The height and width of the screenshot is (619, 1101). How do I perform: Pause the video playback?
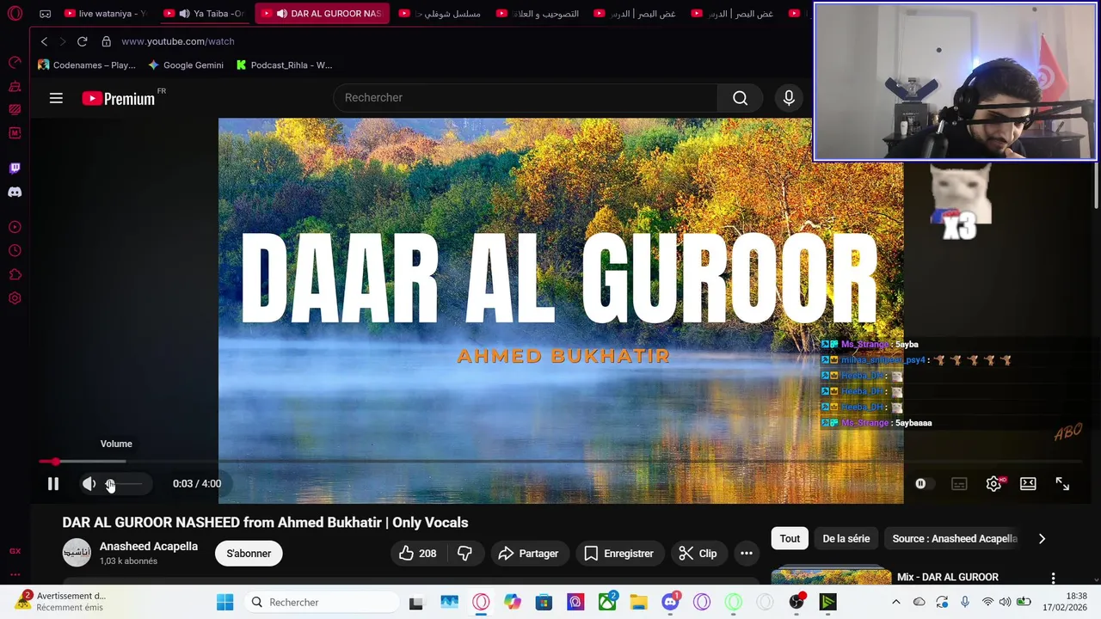[53, 484]
